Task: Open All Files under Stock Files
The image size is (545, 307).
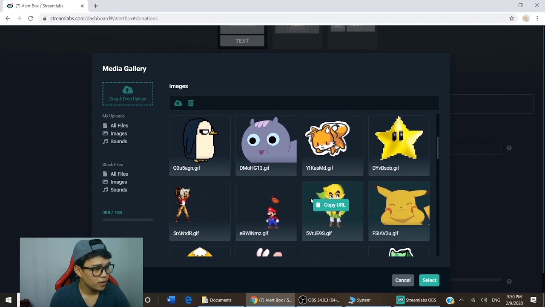Action: pos(115,174)
